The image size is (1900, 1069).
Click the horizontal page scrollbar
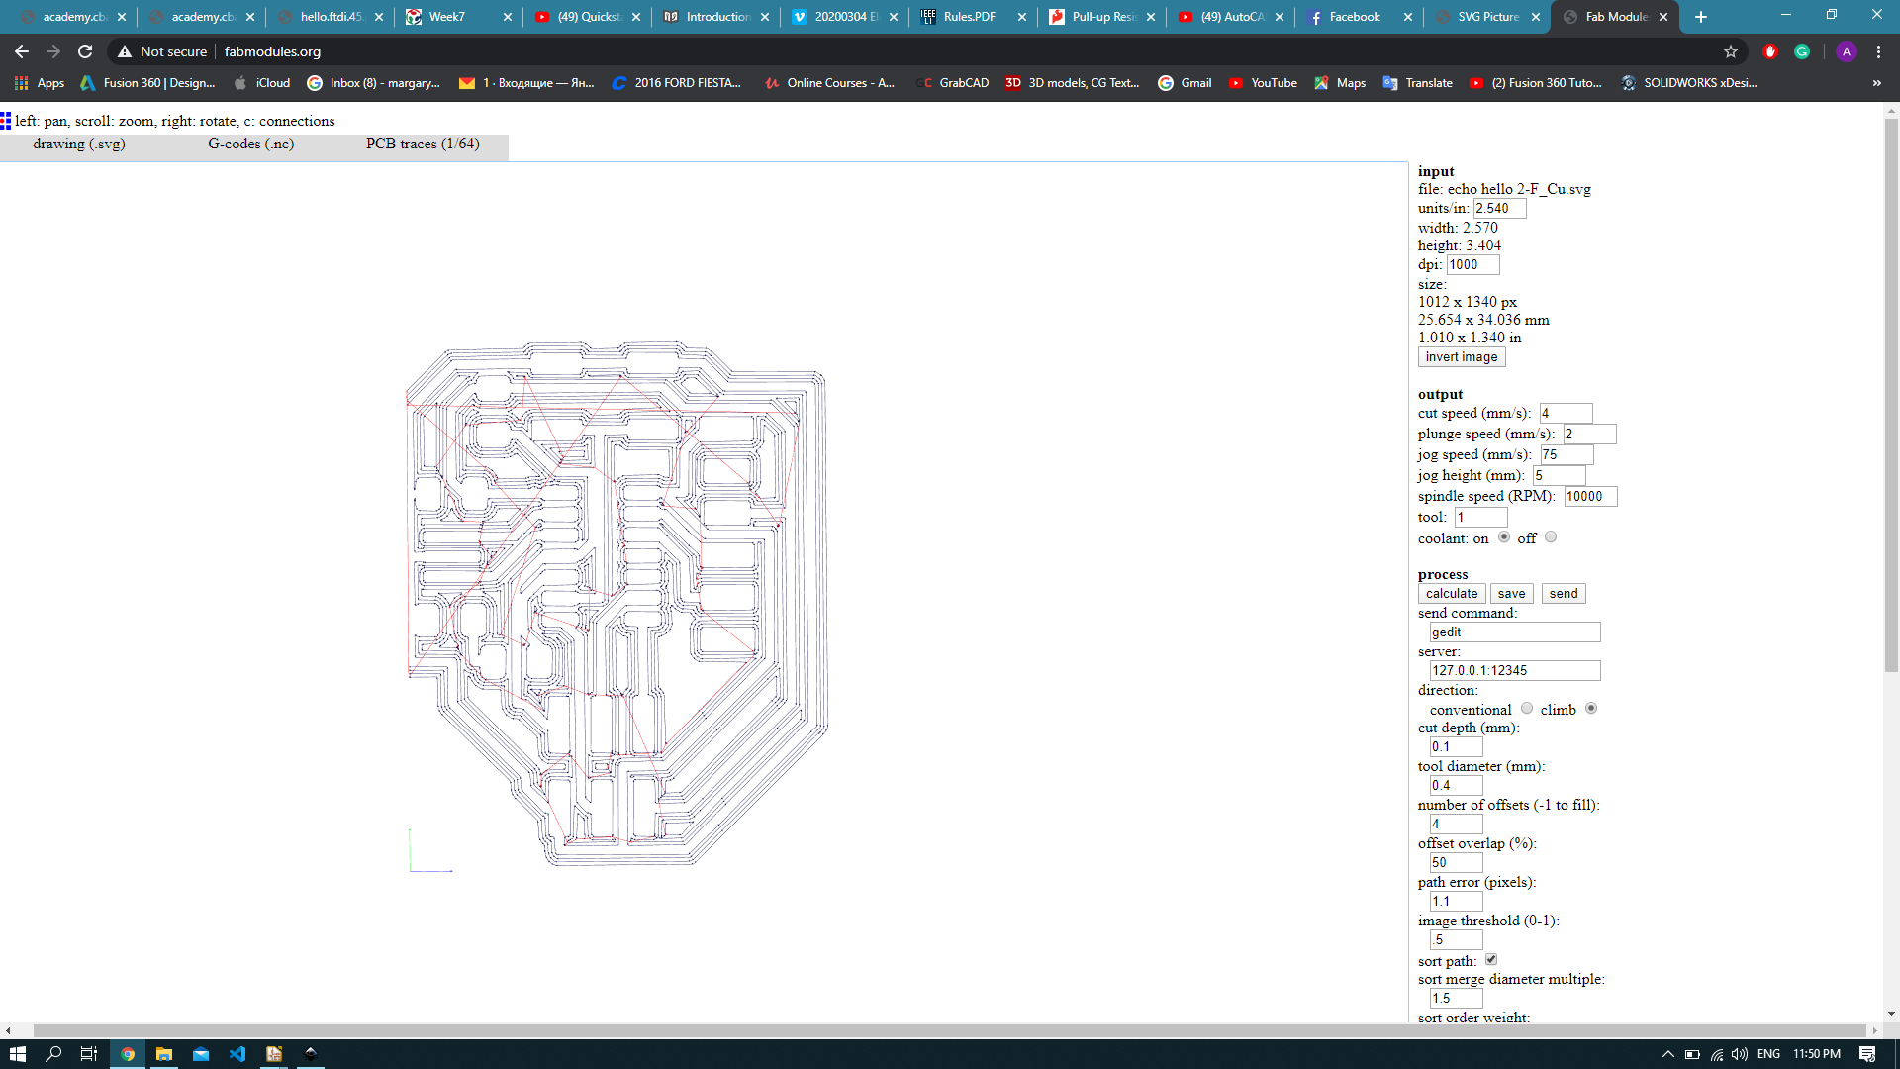point(950,1030)
